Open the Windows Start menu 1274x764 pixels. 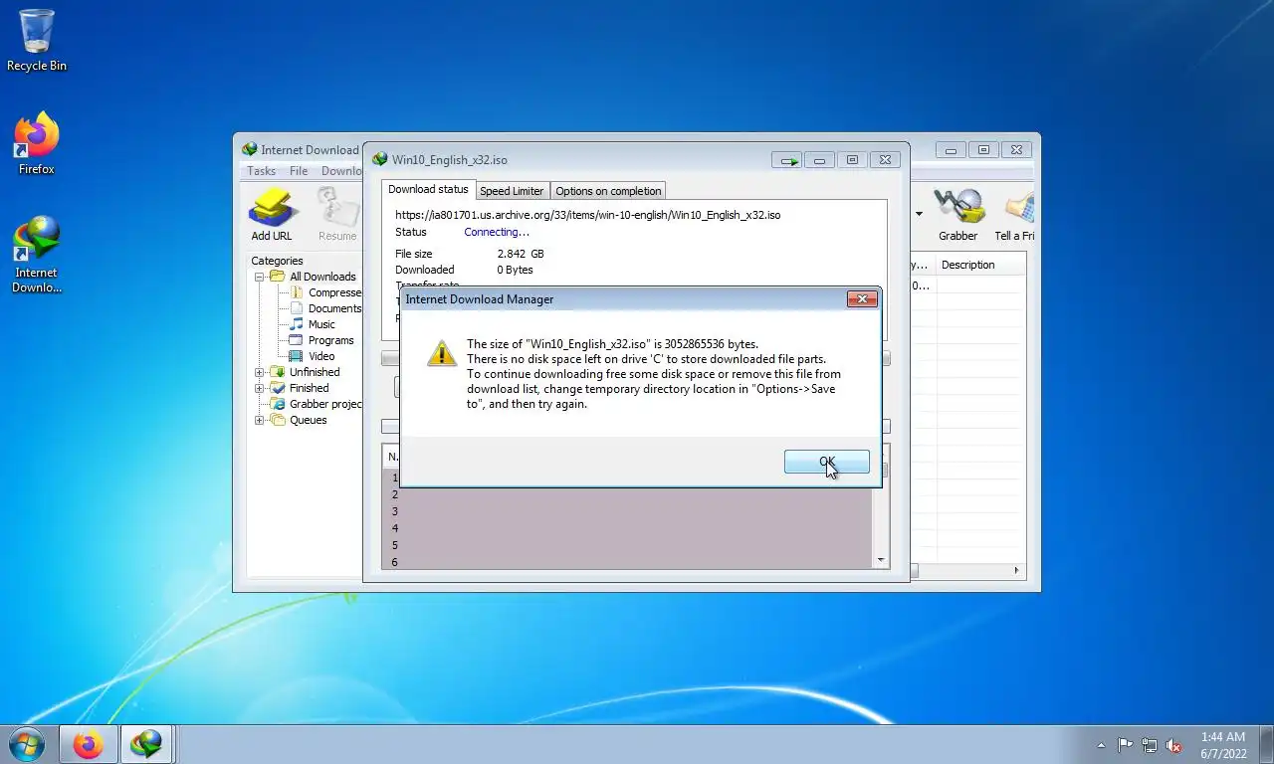click(x=26, y=744)
